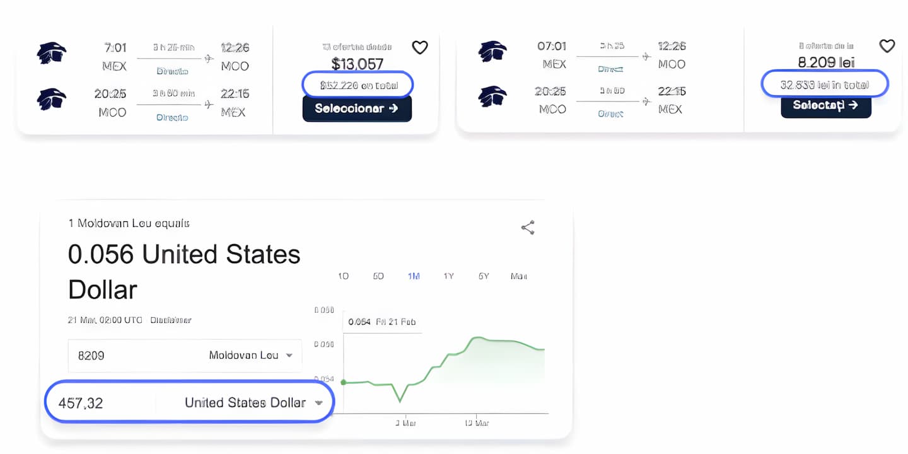Switch chart to 1D range

344,276
